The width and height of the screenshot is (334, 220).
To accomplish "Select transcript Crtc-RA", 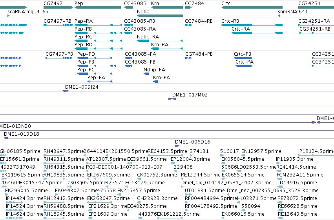I will coord(257,33).
